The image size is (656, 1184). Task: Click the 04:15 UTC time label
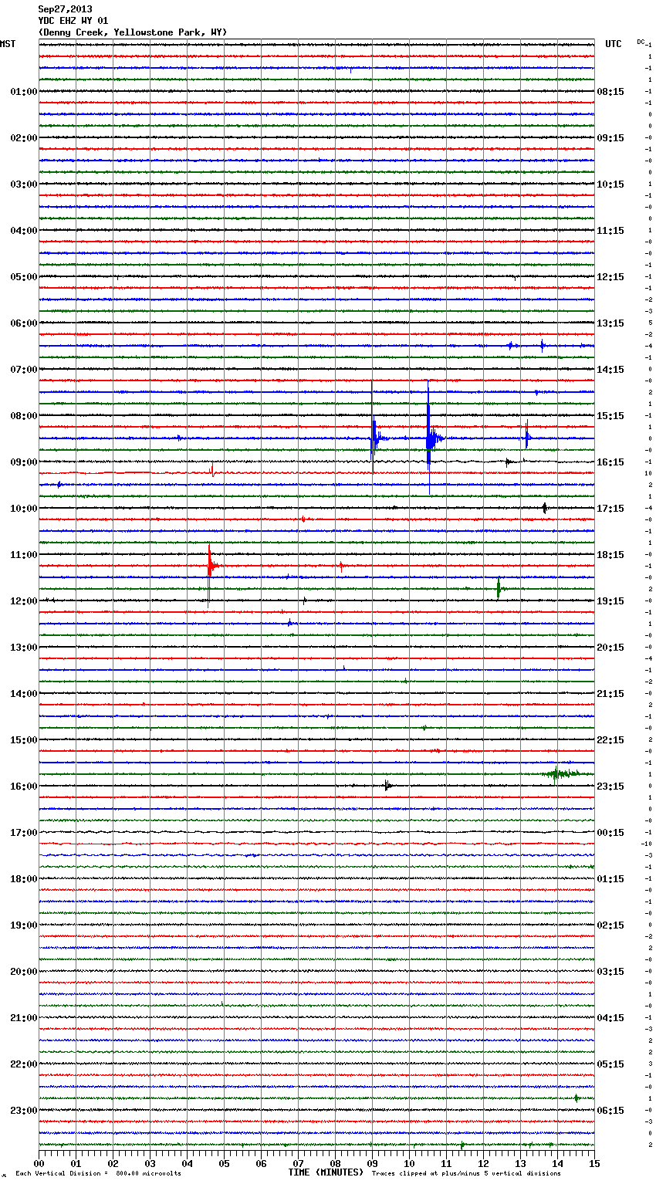click(610, 1018)
